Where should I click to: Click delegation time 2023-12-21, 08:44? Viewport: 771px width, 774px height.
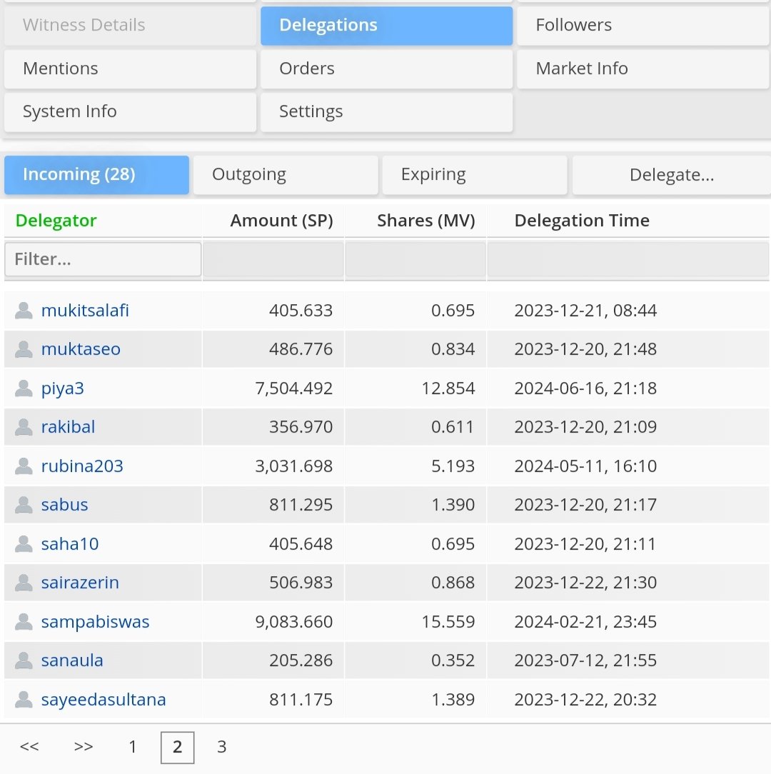(585, 311)
